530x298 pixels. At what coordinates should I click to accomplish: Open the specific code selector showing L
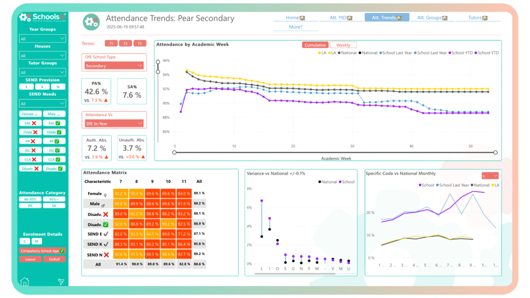click(490, 176)
